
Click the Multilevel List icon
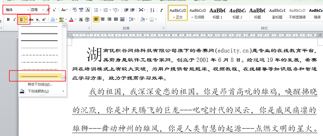pos(115,10)
